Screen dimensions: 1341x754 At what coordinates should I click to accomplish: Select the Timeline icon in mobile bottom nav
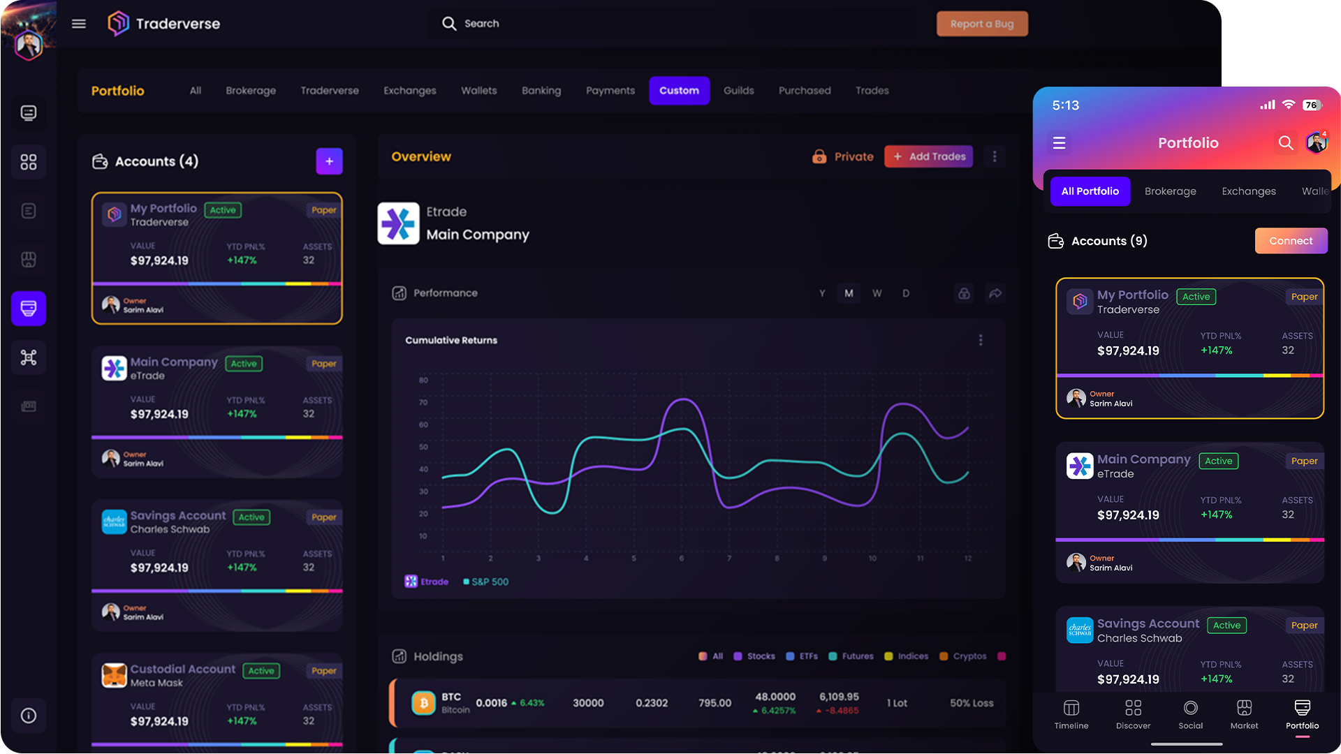(1071, 708)
